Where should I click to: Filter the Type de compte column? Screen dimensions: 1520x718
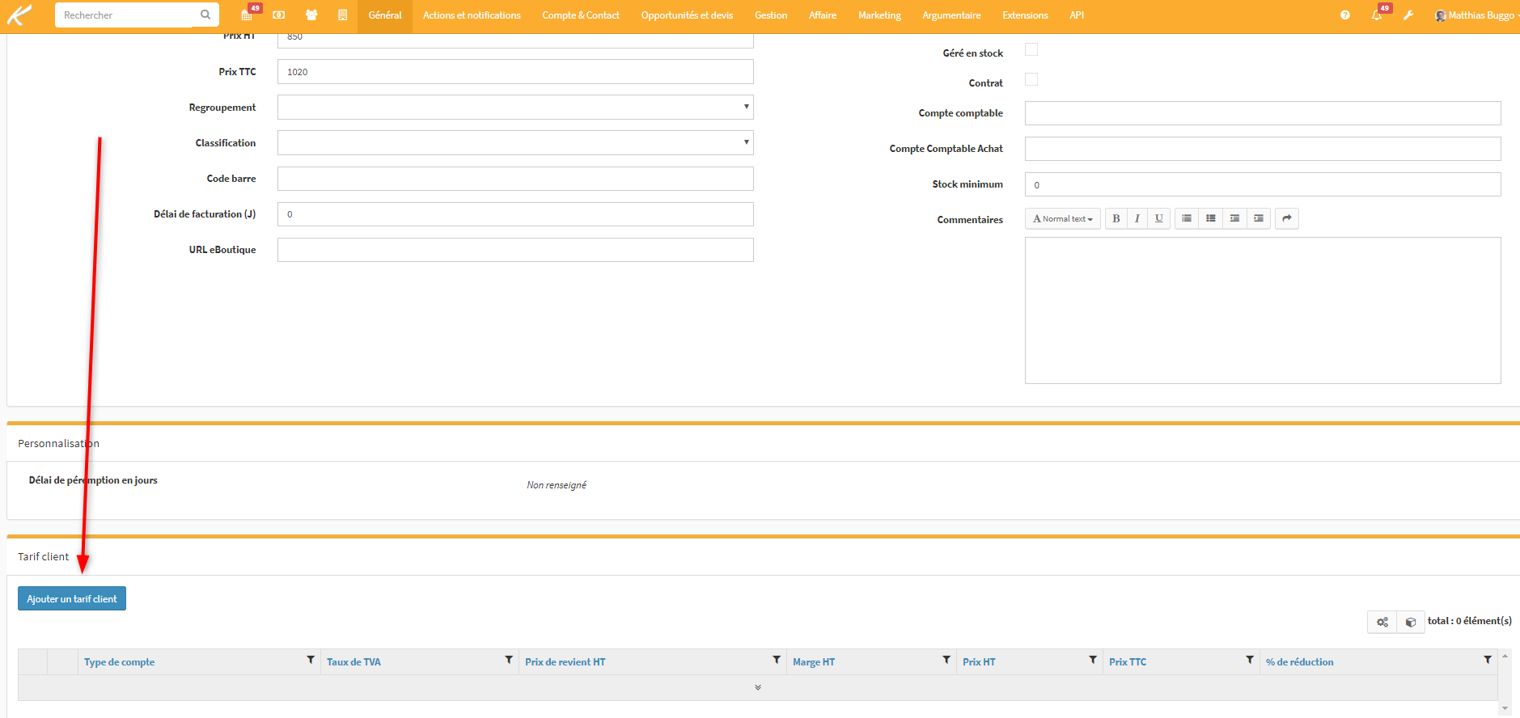[311, 660]
